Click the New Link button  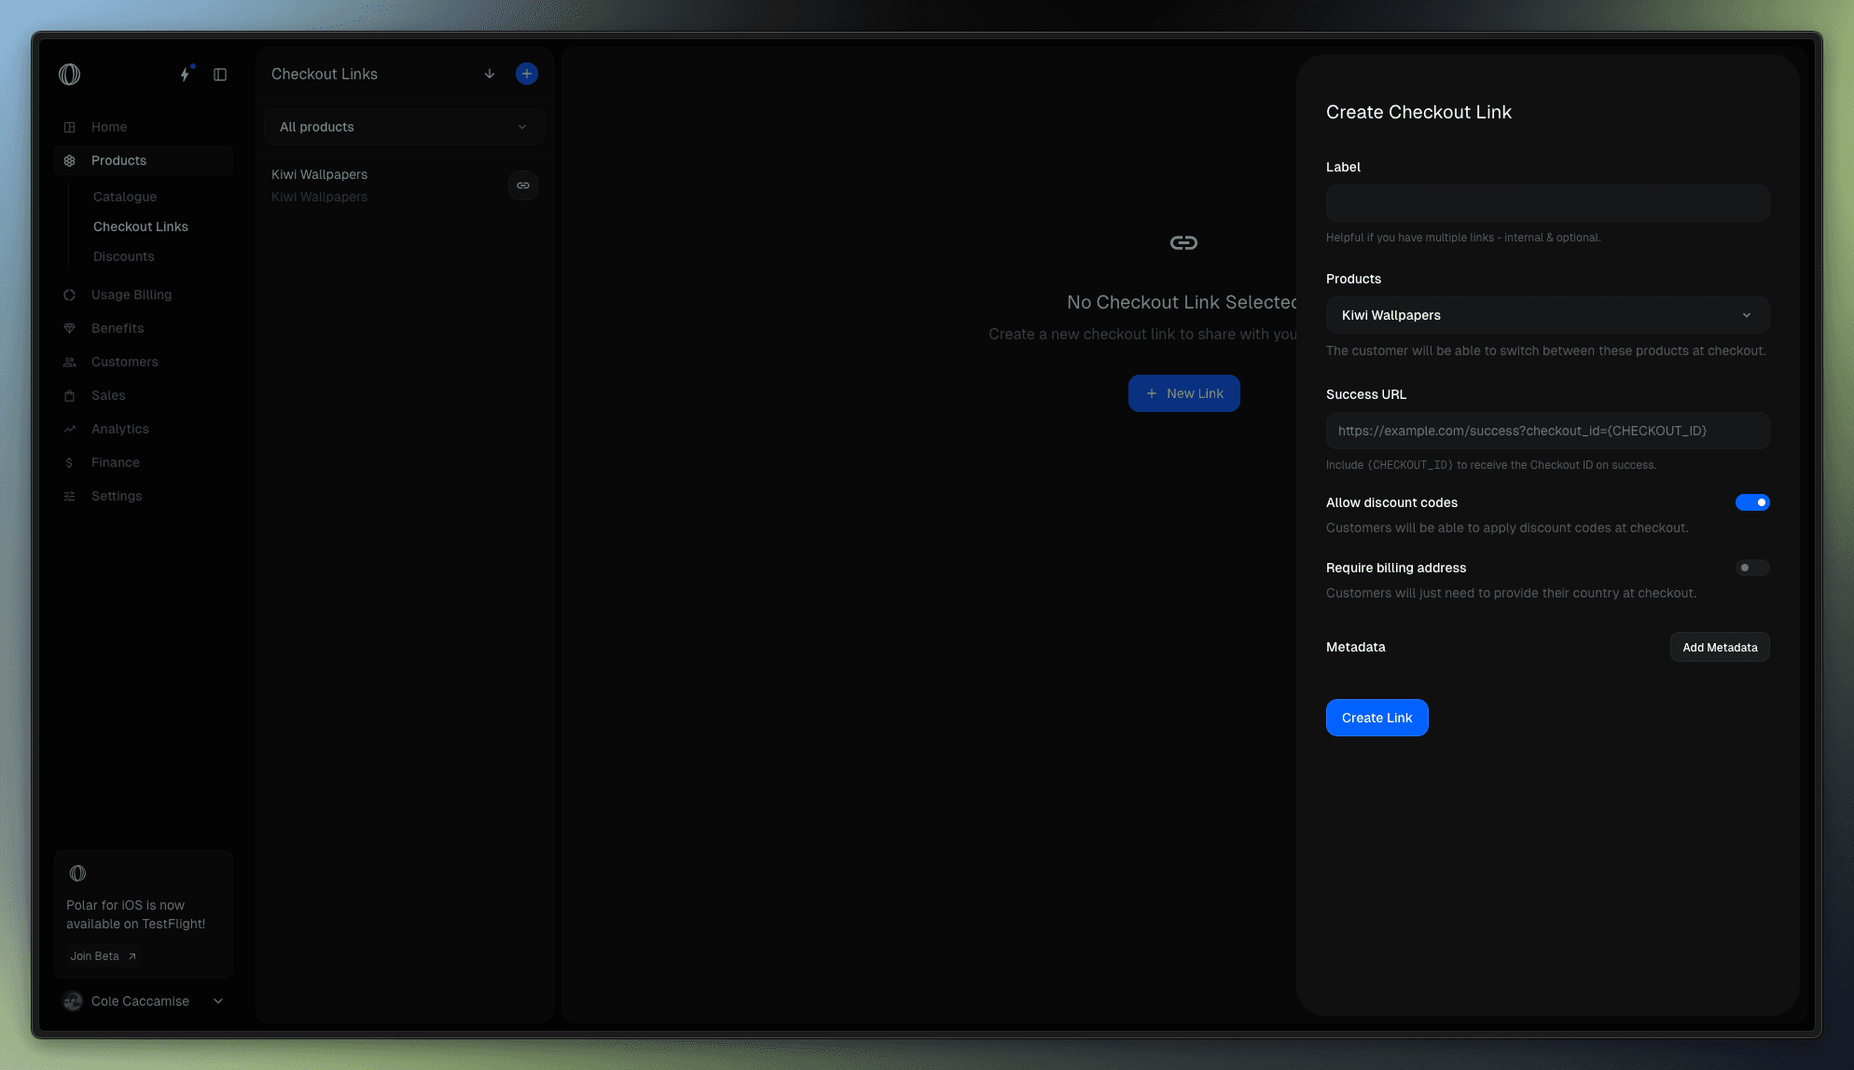tap(1183, 393)
